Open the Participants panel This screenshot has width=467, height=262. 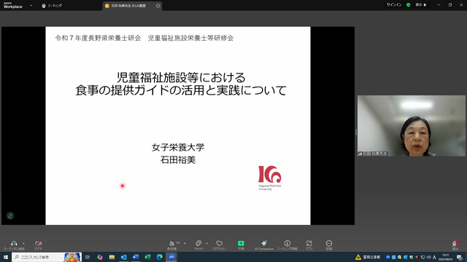click(x=172, y=245)
